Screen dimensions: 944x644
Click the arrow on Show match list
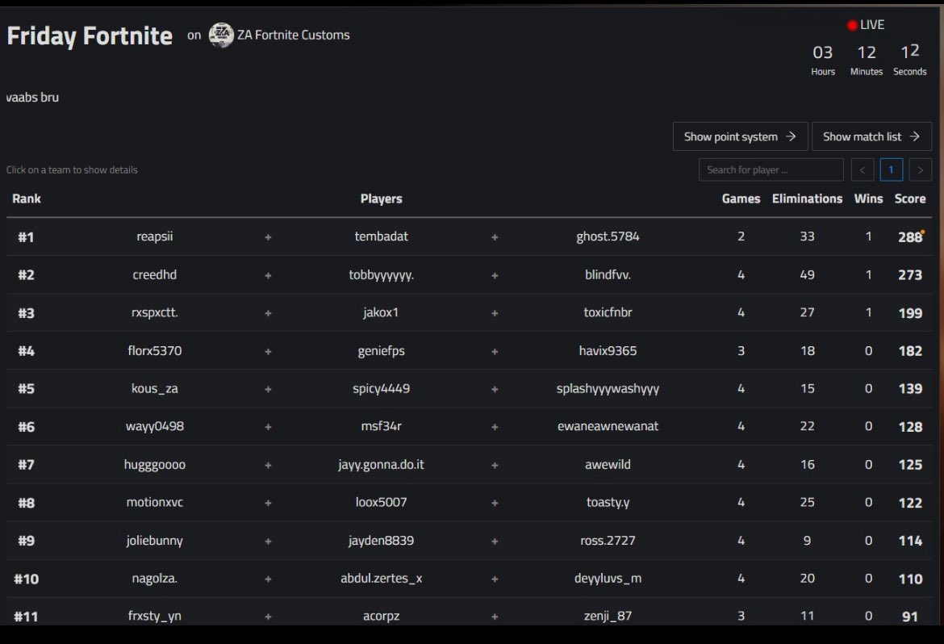pos(914,136)
